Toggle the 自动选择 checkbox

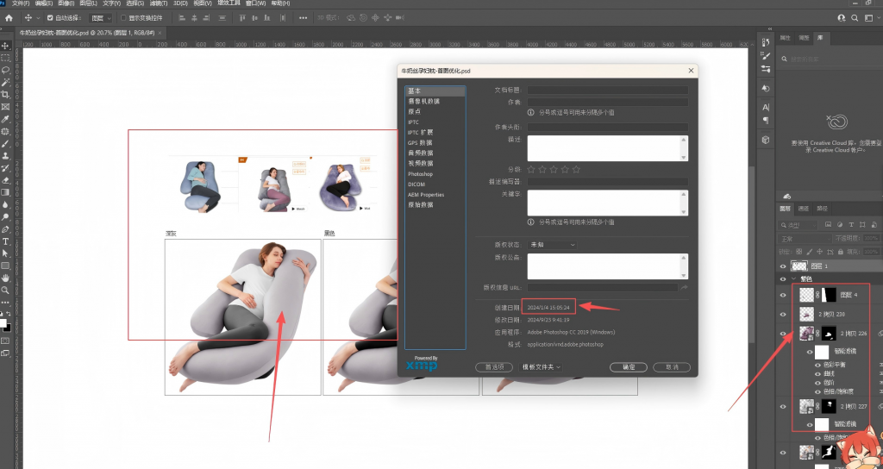(x=50, y=18)
